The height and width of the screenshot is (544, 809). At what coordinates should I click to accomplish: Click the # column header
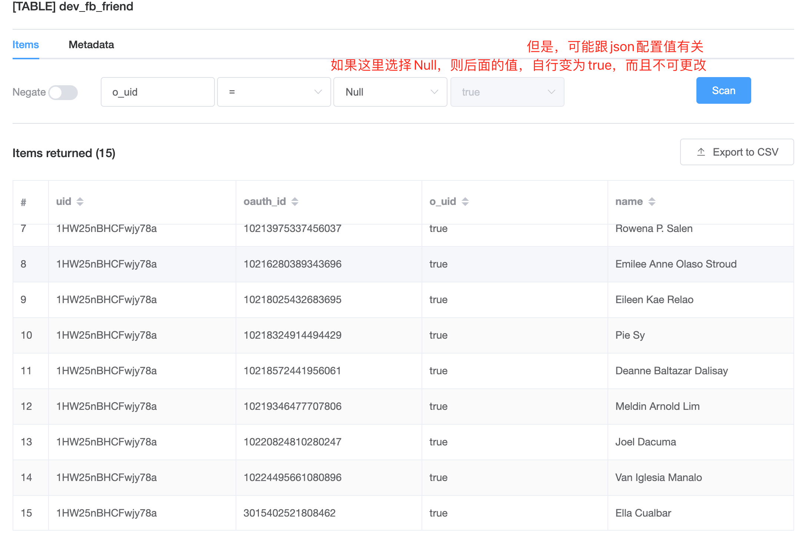pos(24,201)
